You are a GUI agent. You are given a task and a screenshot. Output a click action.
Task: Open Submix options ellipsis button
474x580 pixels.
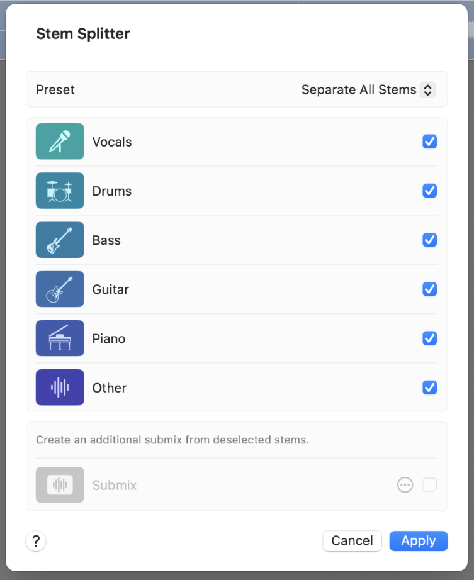[405, 485]
